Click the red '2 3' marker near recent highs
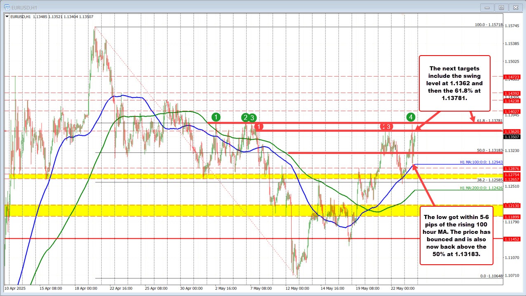 coord(386,127)
